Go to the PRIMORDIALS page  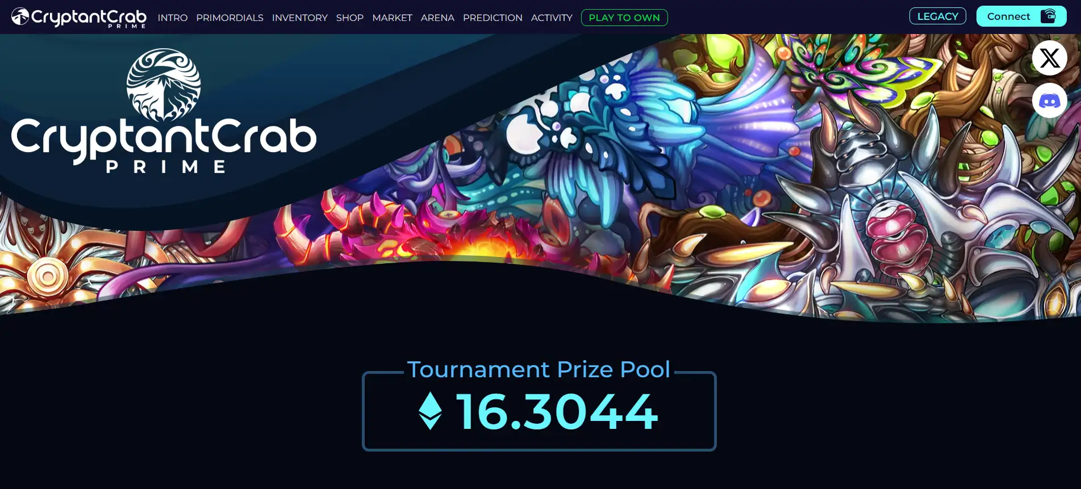click(229, 18)
